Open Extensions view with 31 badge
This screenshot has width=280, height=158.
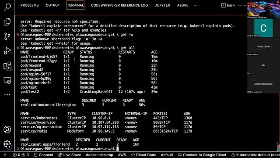[7, 66]
